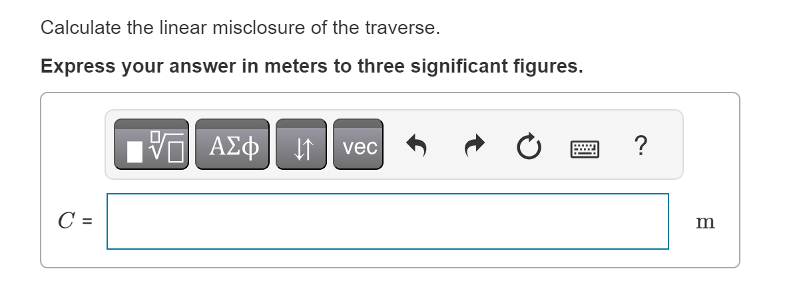
Task: Choose the vec notation tool
Action: [358, 144]
